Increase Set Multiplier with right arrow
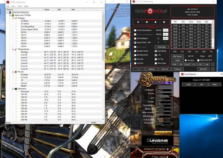Image resolution: width=223 pixels, height=158 pixels. [167, 39]
